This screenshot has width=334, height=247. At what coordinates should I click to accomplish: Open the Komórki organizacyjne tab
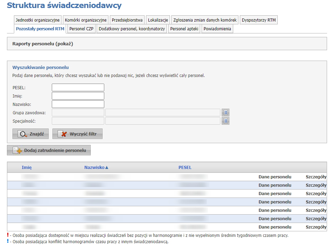pyautogui.click(x=85, y=20)
